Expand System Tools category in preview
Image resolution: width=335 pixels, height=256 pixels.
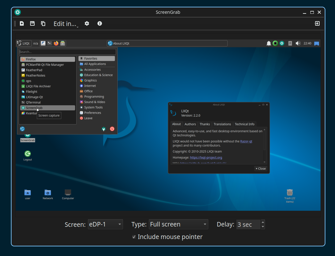click(x=96, y=107)
